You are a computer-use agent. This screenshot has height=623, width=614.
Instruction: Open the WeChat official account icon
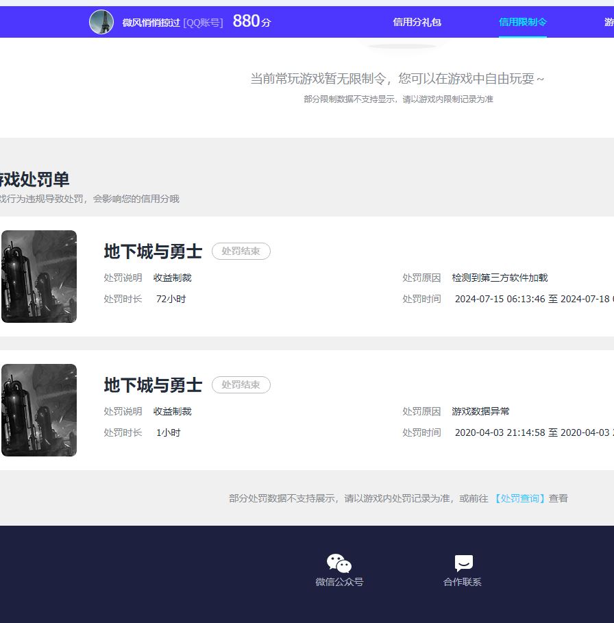(x=339, y=563)
